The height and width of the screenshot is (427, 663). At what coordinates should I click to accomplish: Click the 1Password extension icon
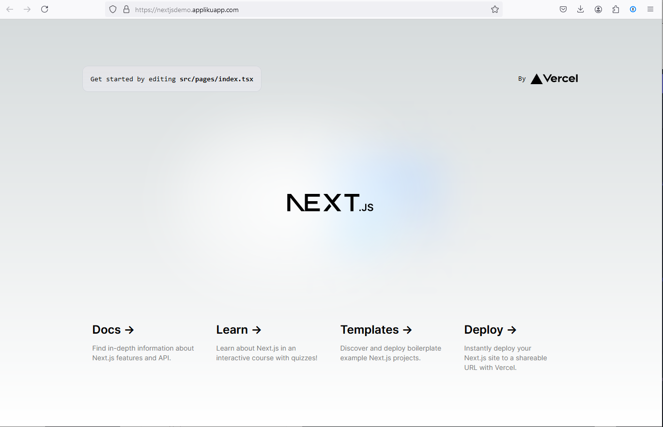[633, 9]
